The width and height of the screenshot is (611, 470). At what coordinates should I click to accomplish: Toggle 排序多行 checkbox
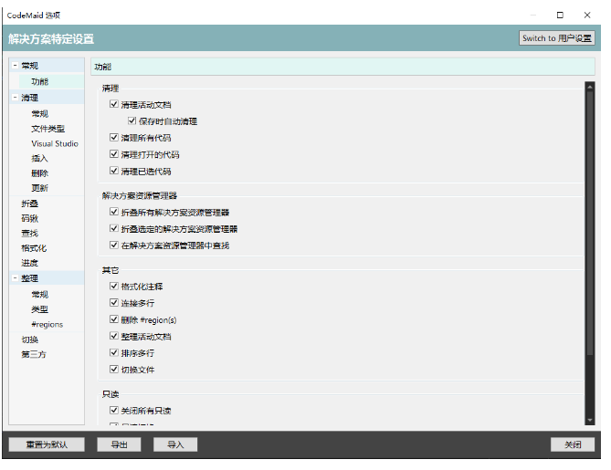tap(114, 353)
